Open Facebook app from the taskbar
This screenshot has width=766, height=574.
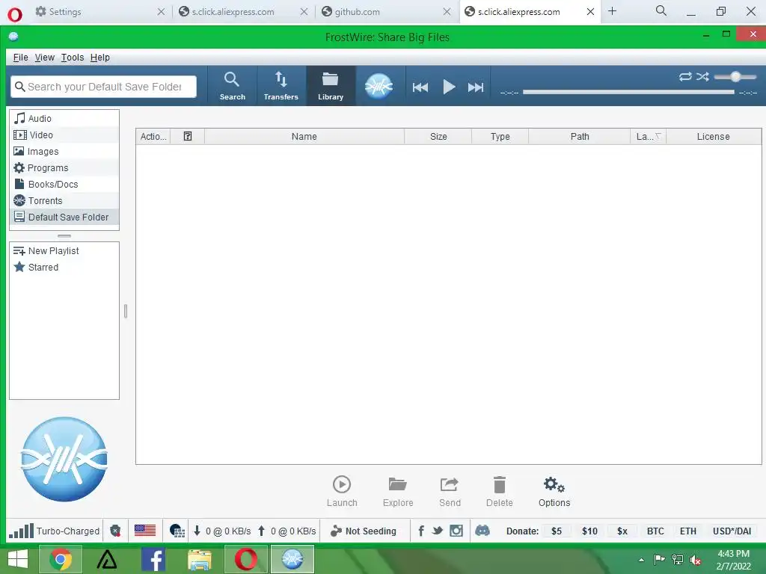(153, 559)
